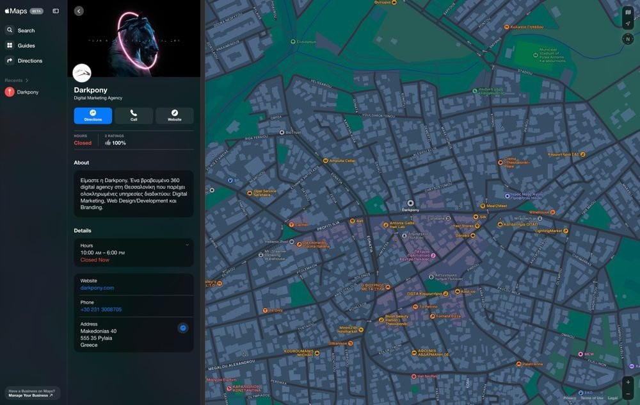The image size is (640, 405).
Task: Select the Antonia Gallis Hair Lab marker
Action: (386, 225)
